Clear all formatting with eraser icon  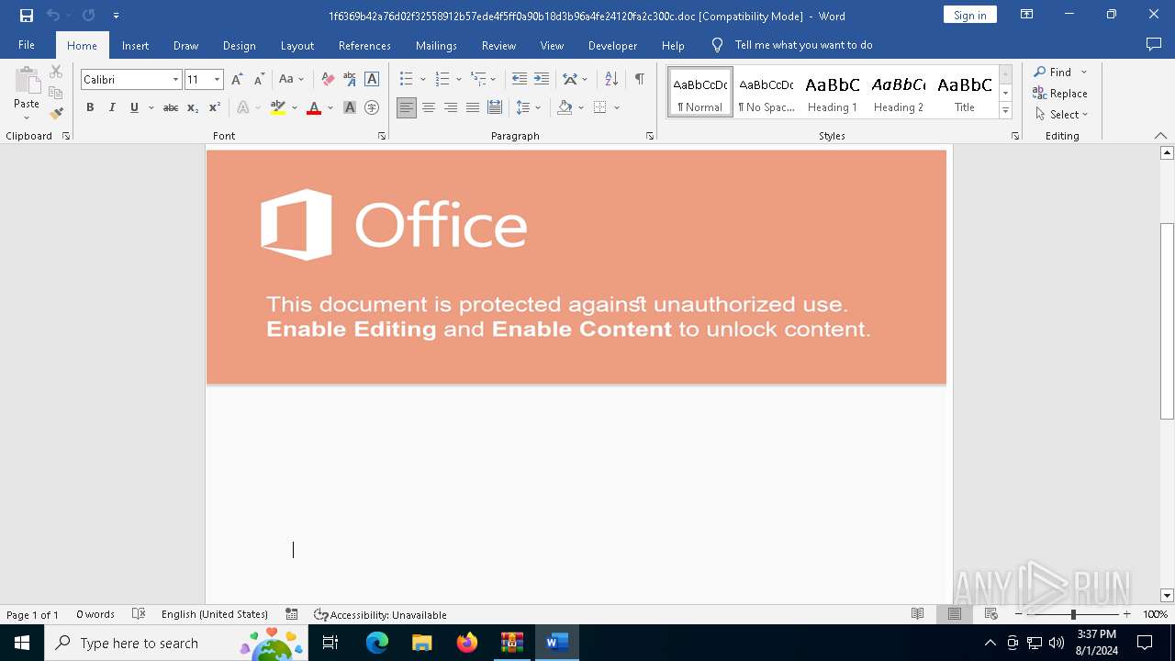328,80
